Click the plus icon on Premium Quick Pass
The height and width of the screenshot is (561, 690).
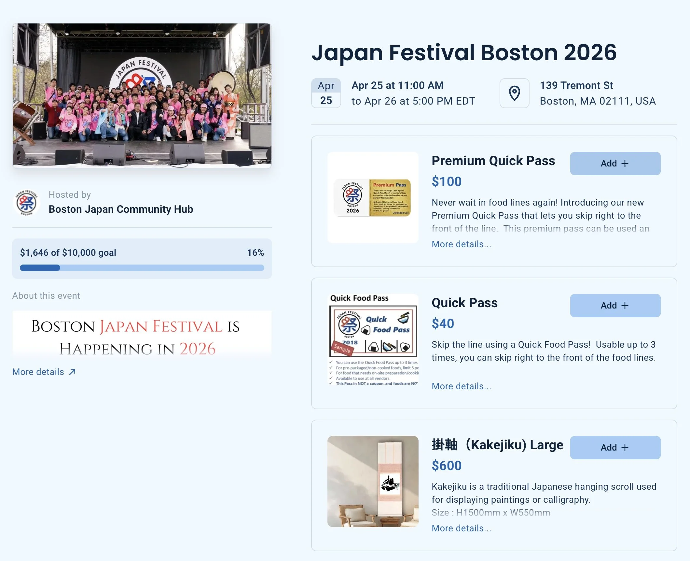[625, 164]
